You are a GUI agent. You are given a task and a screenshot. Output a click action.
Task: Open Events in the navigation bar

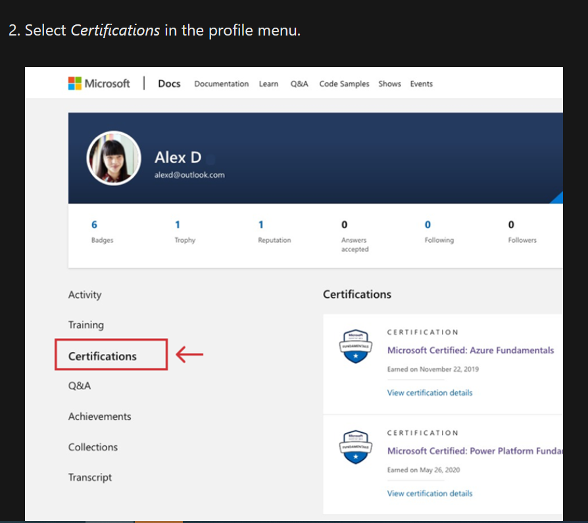[x=421, y=84]
